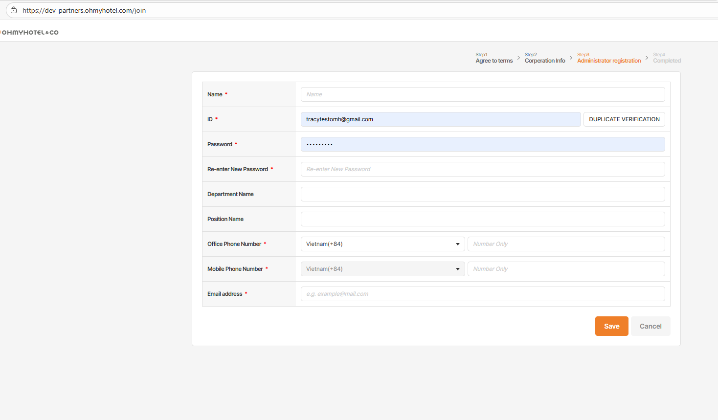Cancel the registration form
Viewport: 718px width, 420px height.
coord(651,326)
